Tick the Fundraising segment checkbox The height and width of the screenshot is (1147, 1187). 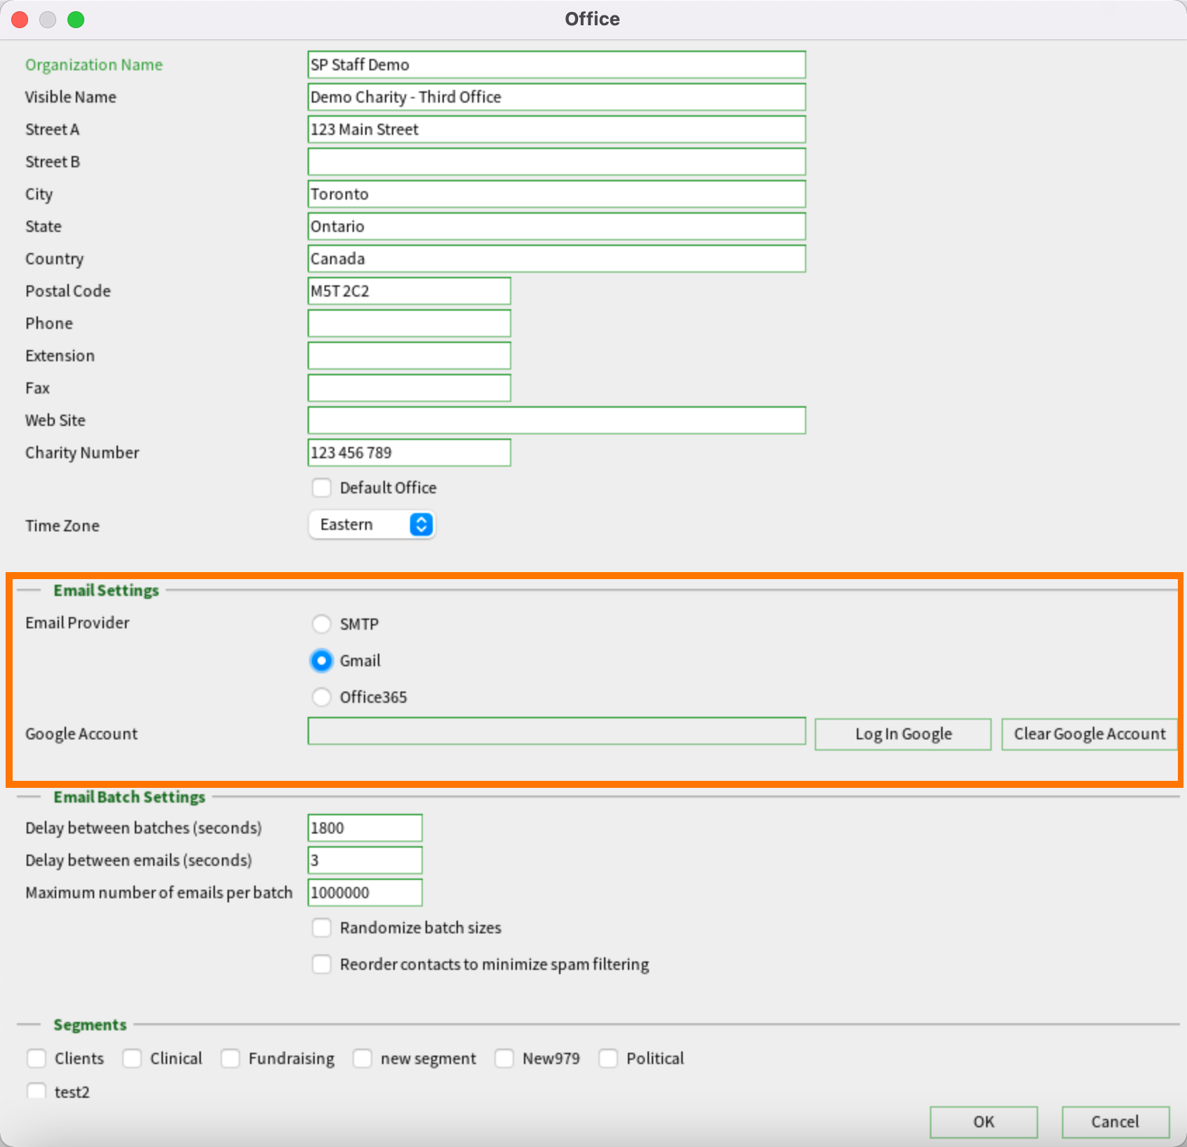pyautogui.click(x=230, y=1058)
